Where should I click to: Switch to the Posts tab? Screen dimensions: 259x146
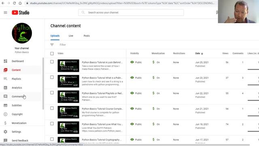click(x=87, y=36)
